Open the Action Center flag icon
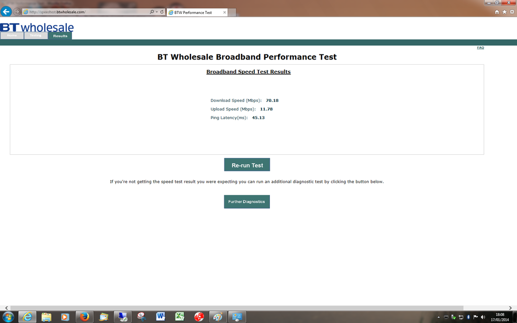Screen dimensions: 517x323 click(x=476, y=317)
